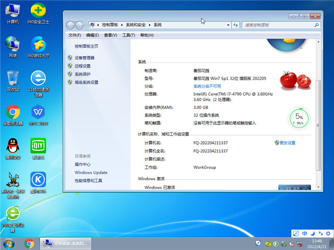Open 性能信息和工具 link
The height and width of the screenshot is (250, 334).
pyautogui.click(x=88, y=181)
